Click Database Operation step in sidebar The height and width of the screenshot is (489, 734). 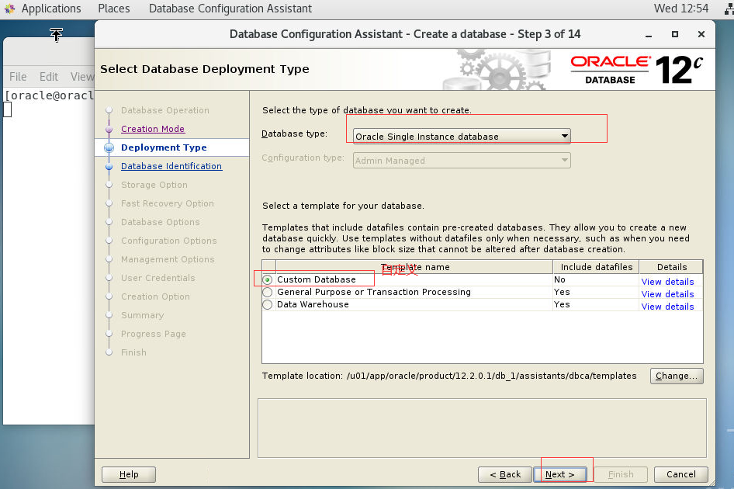[x=164, y=110]
